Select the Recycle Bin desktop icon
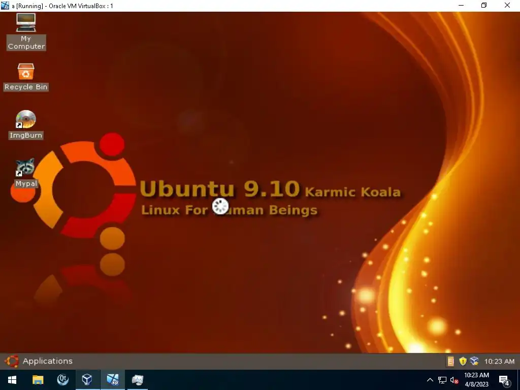Image resolution: width=520 pixels, height=390 pixels. (26, 77)
